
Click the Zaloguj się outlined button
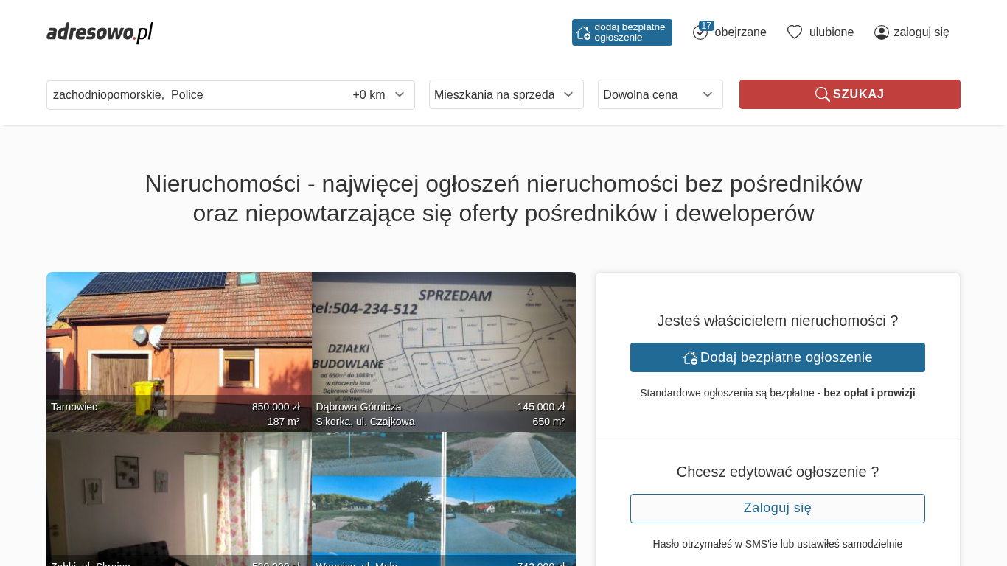click(777, 509)
